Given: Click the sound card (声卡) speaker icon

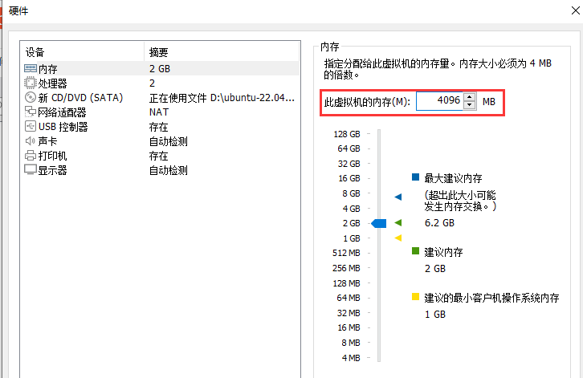Looking at the screenshot, I should coord(31,141).
